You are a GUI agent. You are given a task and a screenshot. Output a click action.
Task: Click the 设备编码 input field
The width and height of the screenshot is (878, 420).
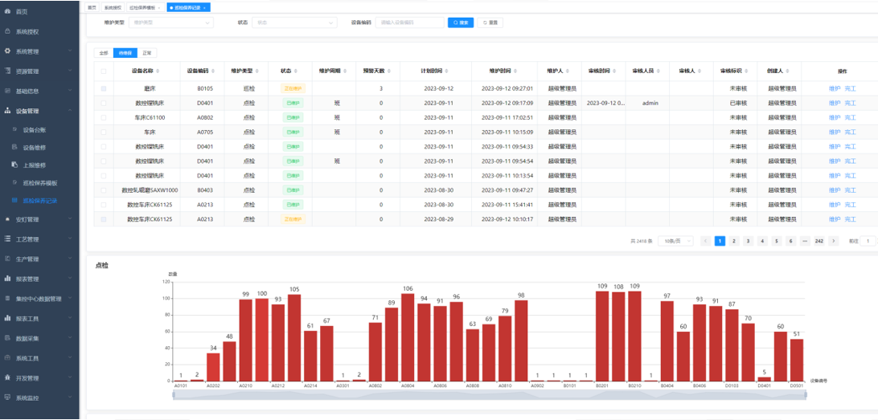pos(409,23)
